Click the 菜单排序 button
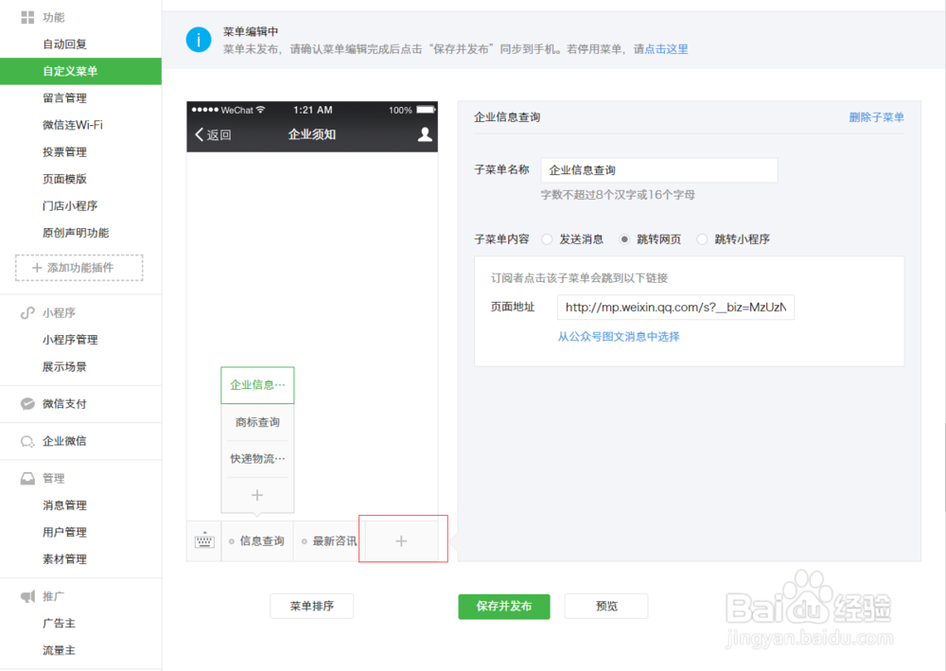 (x=311, y=606)
